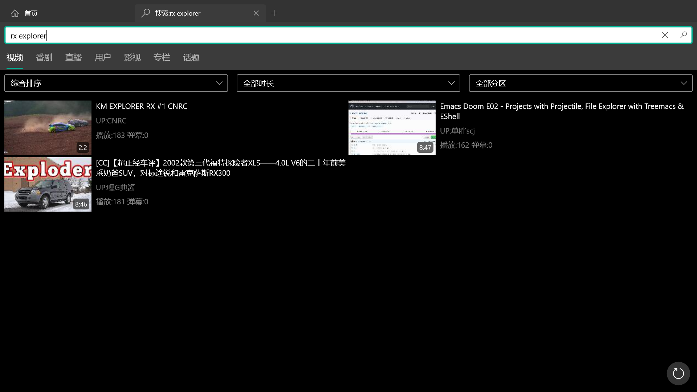Close the '搜索:rx explorer' tab

[256, 13]
